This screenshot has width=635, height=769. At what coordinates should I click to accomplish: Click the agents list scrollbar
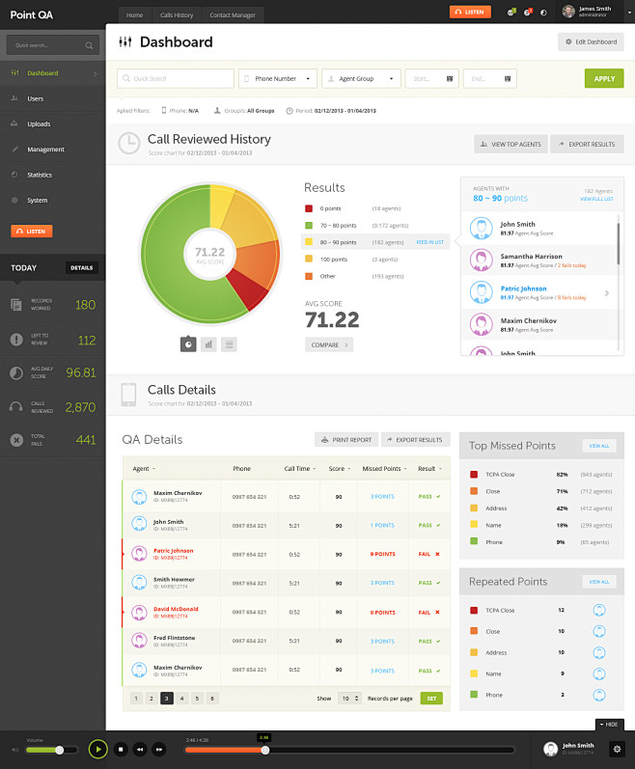619,244
